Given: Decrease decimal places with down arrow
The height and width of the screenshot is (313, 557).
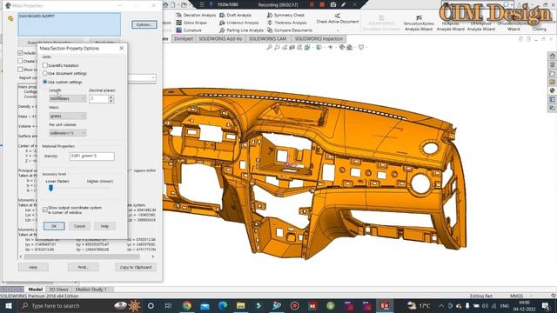Looking at the screenshot, I should pos(111,101).
